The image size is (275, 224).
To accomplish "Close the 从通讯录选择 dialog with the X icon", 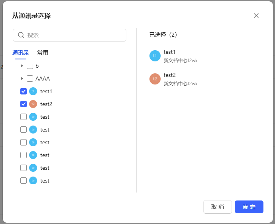I will 256,16.
